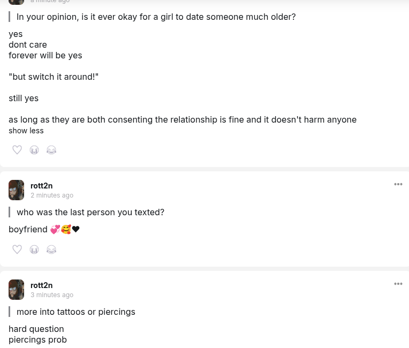Open options menu for the 'last person you texted' post
This screenshot has width=409, height=348.
click(398, 184)
